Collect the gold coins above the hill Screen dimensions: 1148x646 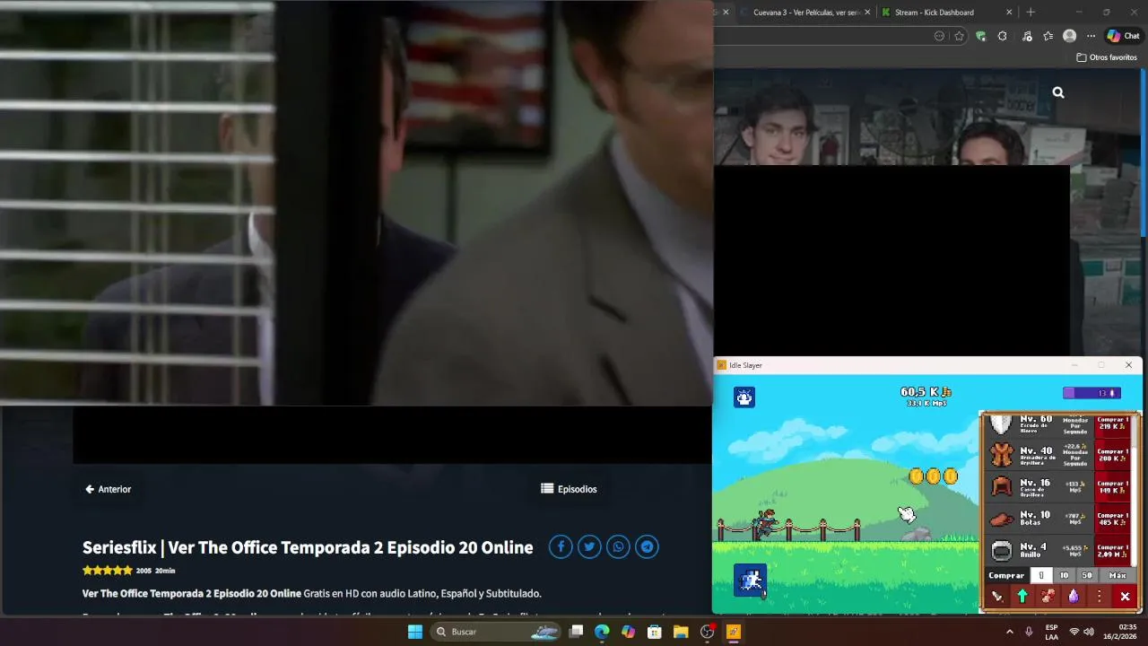pyautogui.click(x=933, y=476)
